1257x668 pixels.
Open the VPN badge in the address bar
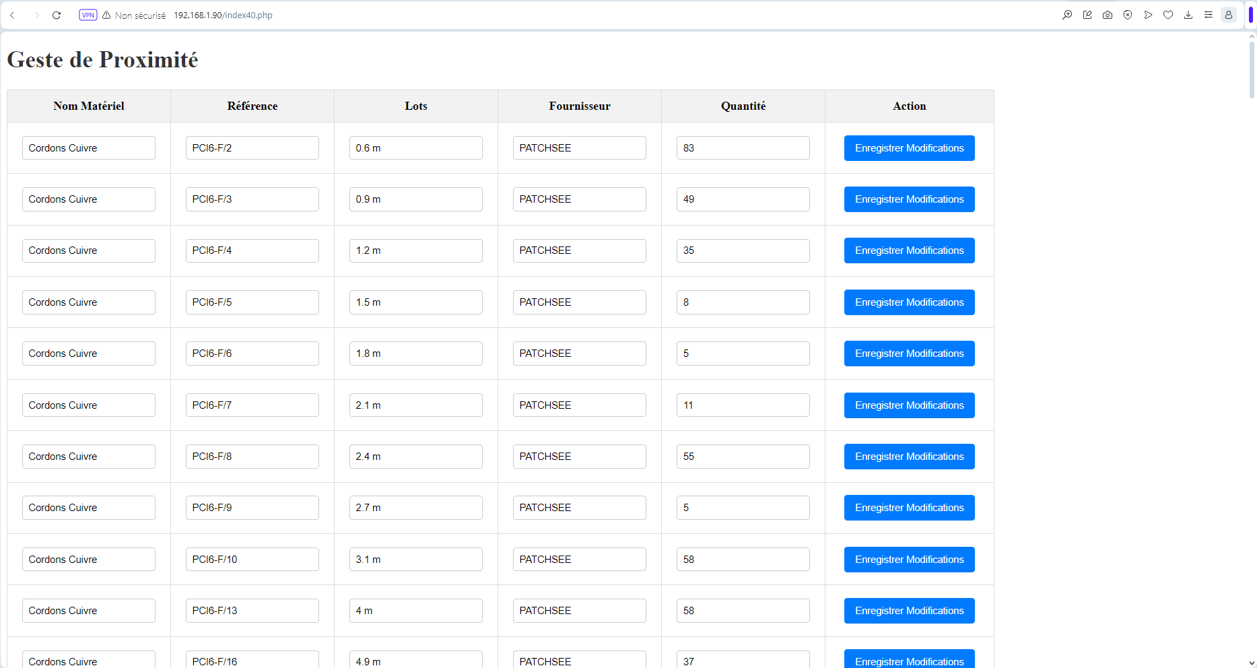88,15
